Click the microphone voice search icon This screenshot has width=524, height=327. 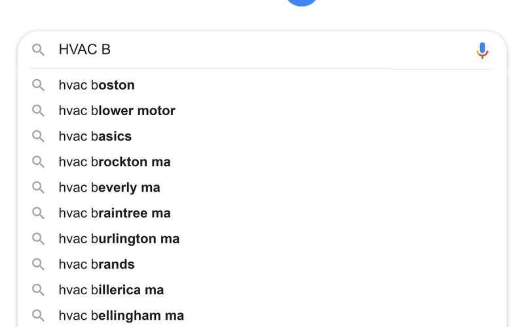pos(482,50)
